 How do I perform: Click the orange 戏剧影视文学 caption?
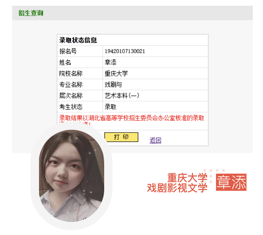177,188
